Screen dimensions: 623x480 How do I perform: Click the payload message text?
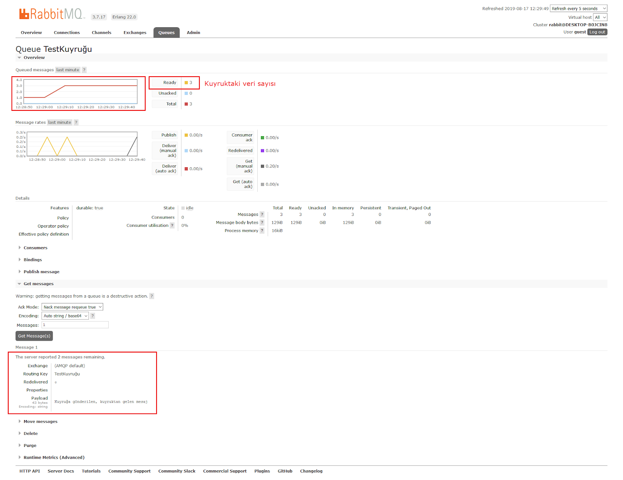tap(101, 402)
